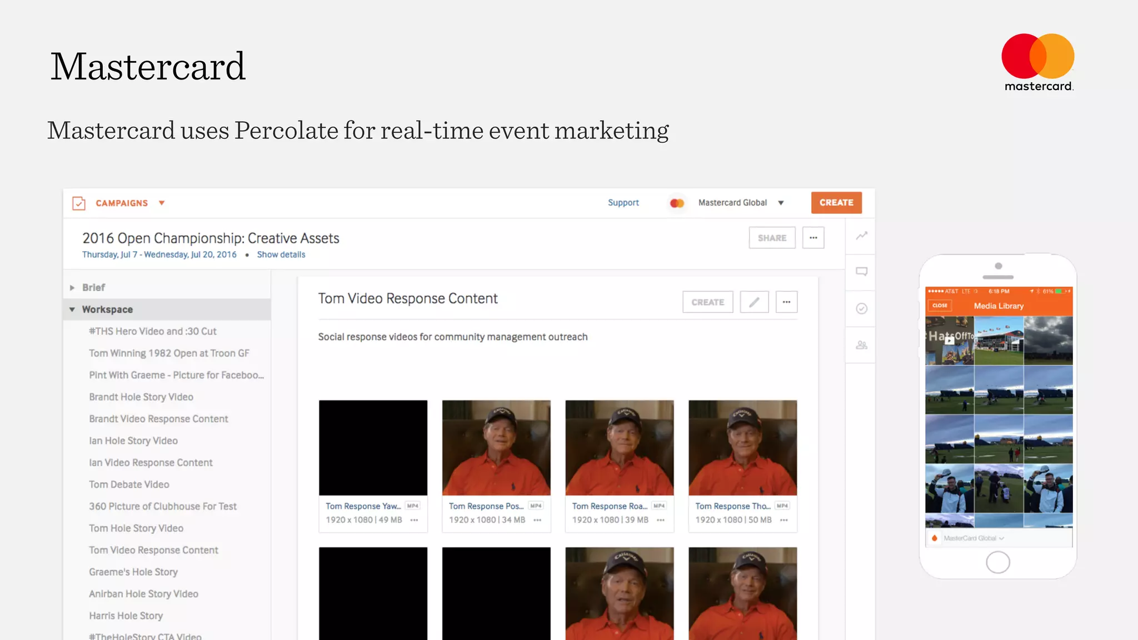Open campaign more options next to SHARE
The height and width of the screenshot is (640, 1138).
point(813,238)
